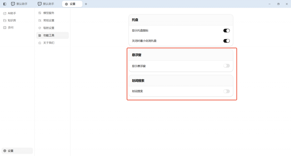Screen dimensions: 291x156
Task: Switch to the second 默认助手 tab
Action: [x=46, y=4]
